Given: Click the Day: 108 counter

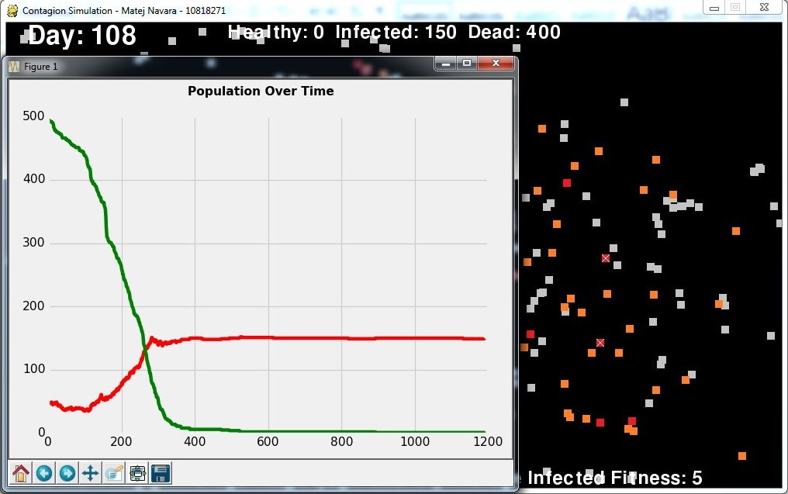Looking at the screenshot, I should tap(82, 36).
